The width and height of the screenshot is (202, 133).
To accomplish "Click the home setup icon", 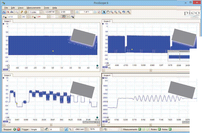I will (x=26, y=12).
